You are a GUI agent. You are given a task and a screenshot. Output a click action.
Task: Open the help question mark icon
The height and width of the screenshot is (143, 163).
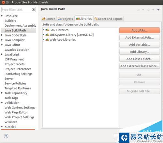pos(6,136)
